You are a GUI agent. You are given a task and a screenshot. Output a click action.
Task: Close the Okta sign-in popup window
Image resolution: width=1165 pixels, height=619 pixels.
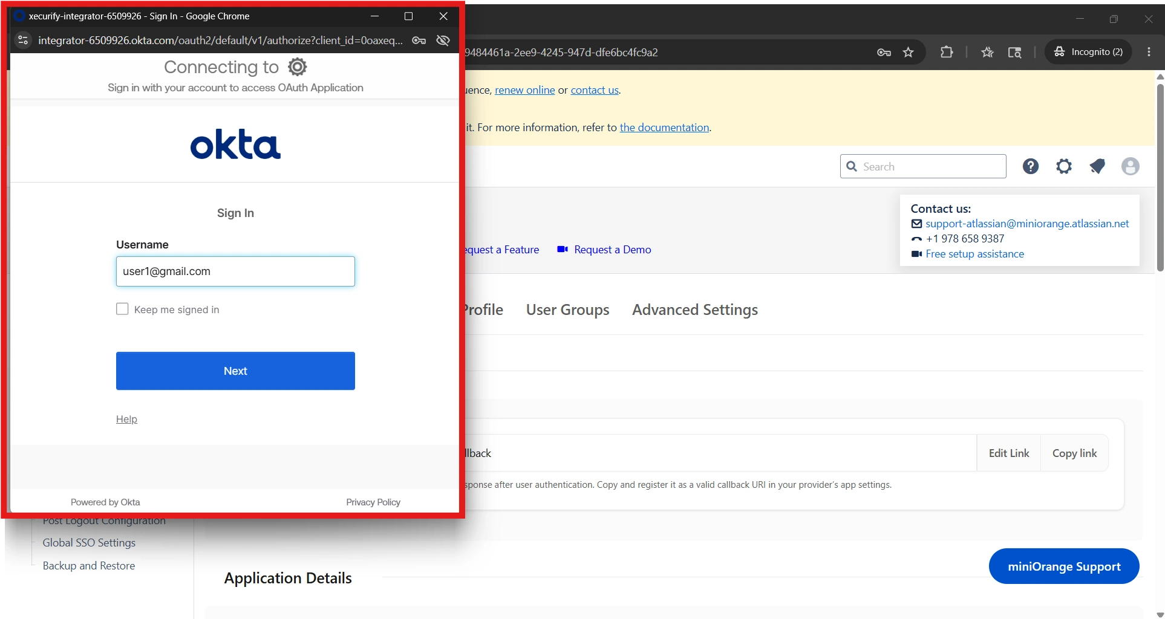pyautogui.click(x=443, y=16)
